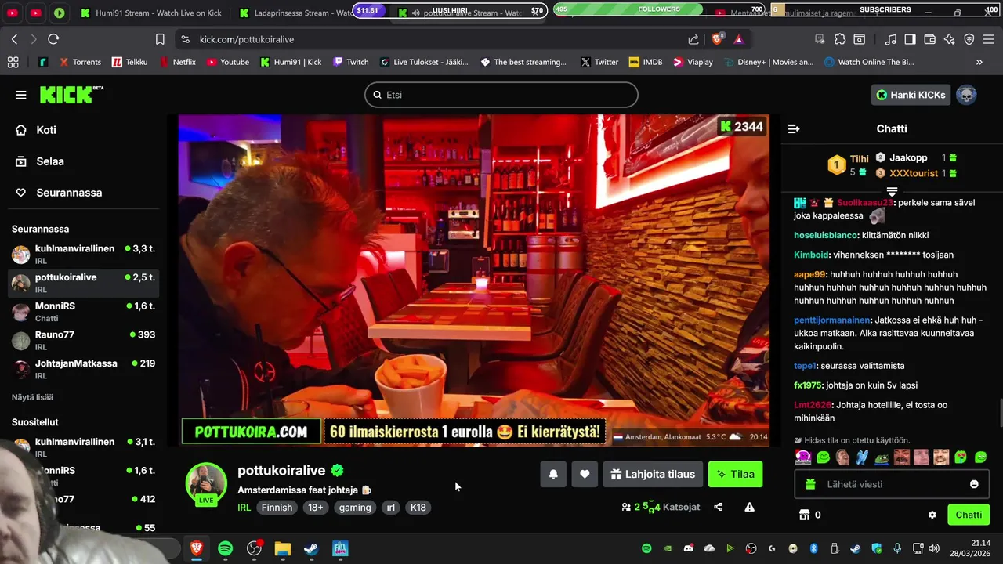Open the emoji picker in chat input

point(974,484)
